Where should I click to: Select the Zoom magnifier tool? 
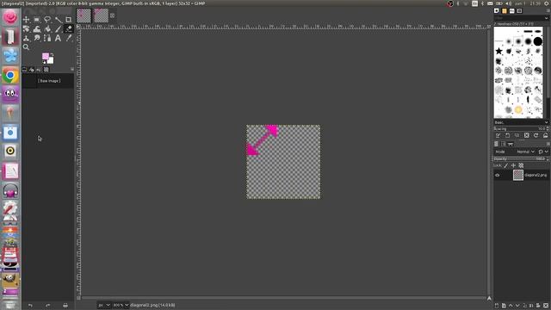[27, 47]
